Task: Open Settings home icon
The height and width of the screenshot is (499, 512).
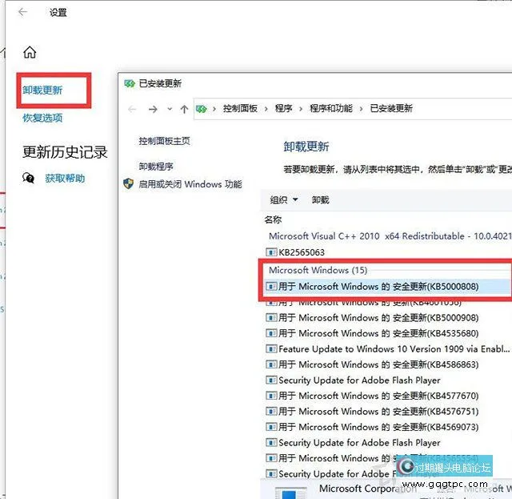Action: [x=30, y=52]
